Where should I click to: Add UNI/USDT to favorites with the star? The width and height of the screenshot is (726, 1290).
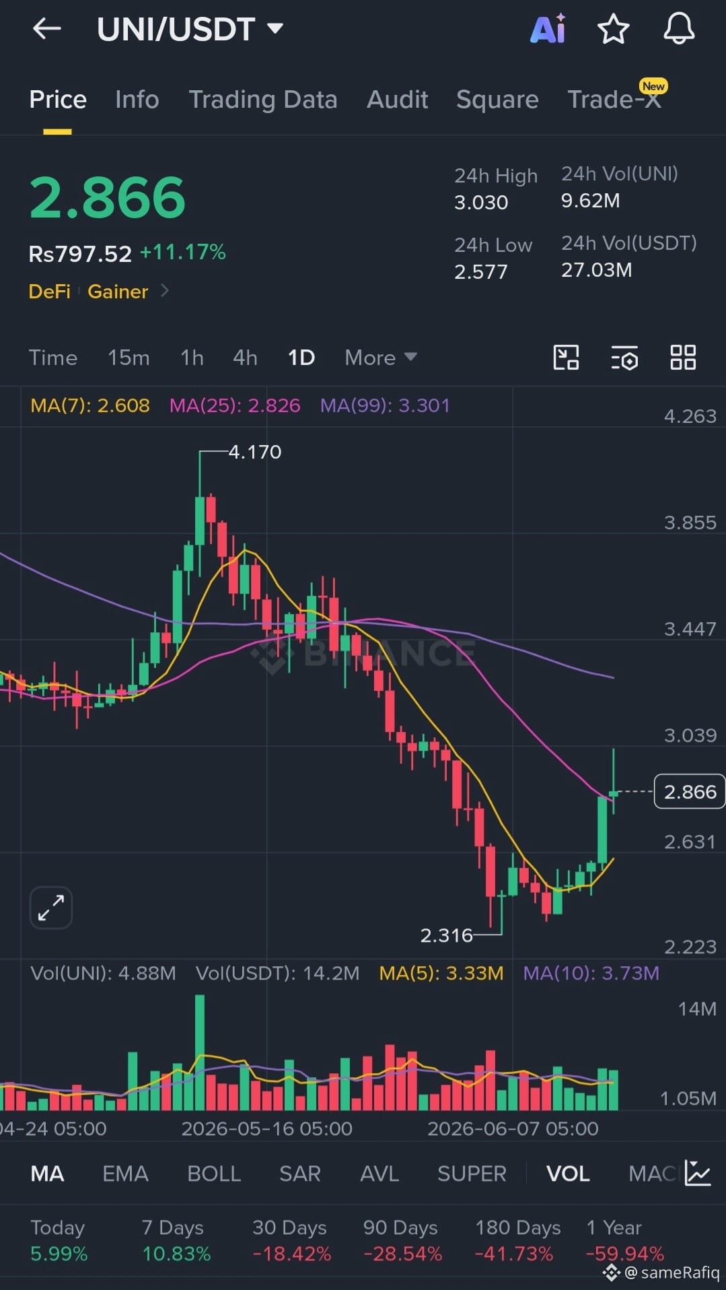(x=613, y=29)
